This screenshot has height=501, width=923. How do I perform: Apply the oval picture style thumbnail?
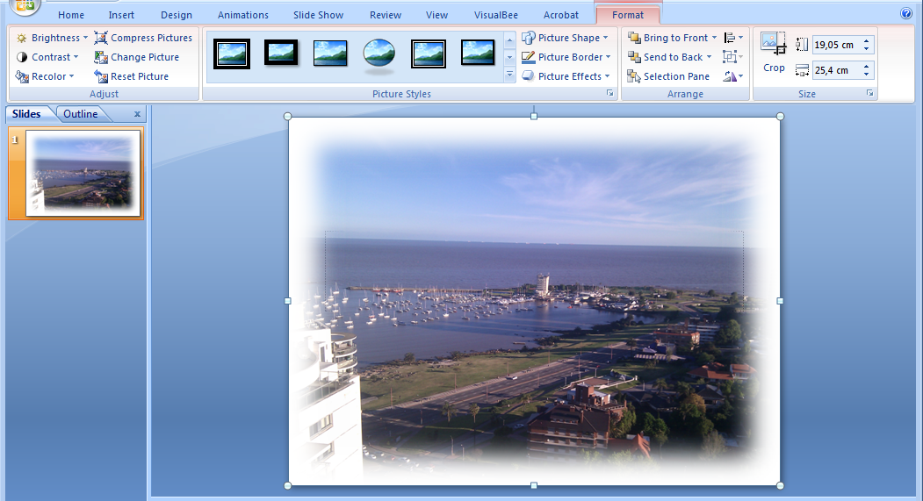pyautogui.click(x=379, y=54)
